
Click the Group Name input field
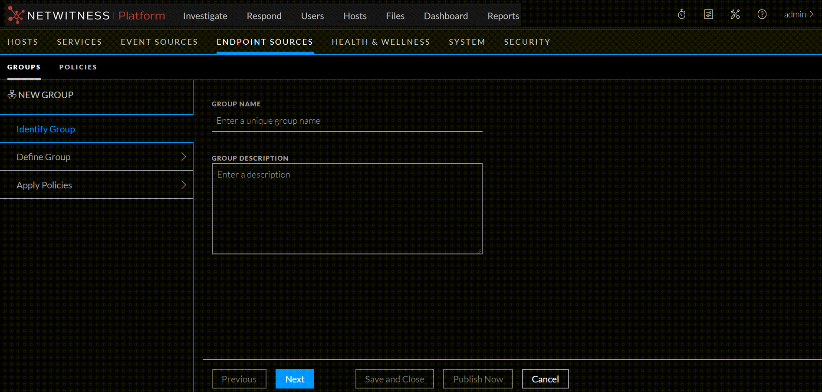[347, 121]
